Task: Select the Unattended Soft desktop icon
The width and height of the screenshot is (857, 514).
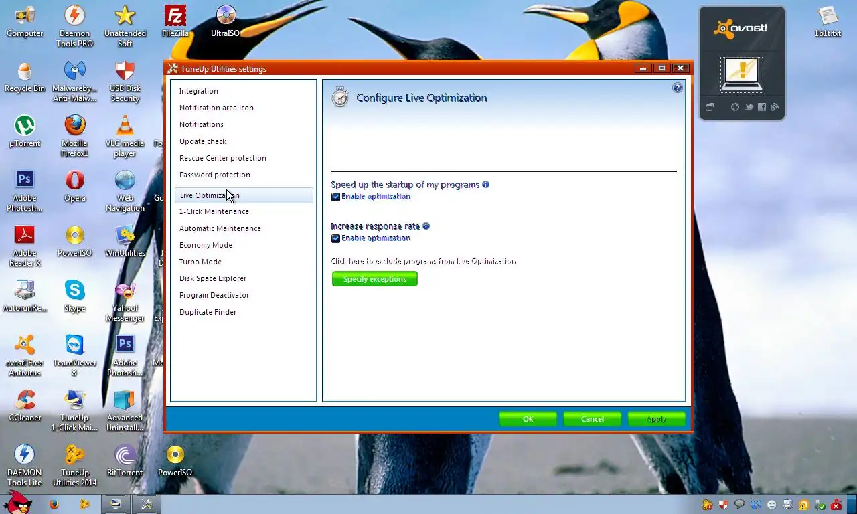Action: [125, 27]
